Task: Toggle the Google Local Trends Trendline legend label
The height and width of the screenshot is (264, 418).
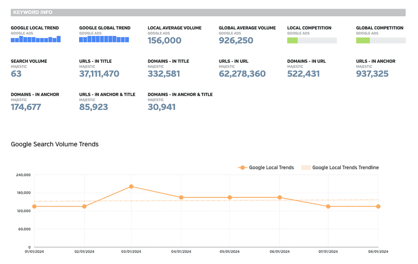Action: click(x=345, y=167)
